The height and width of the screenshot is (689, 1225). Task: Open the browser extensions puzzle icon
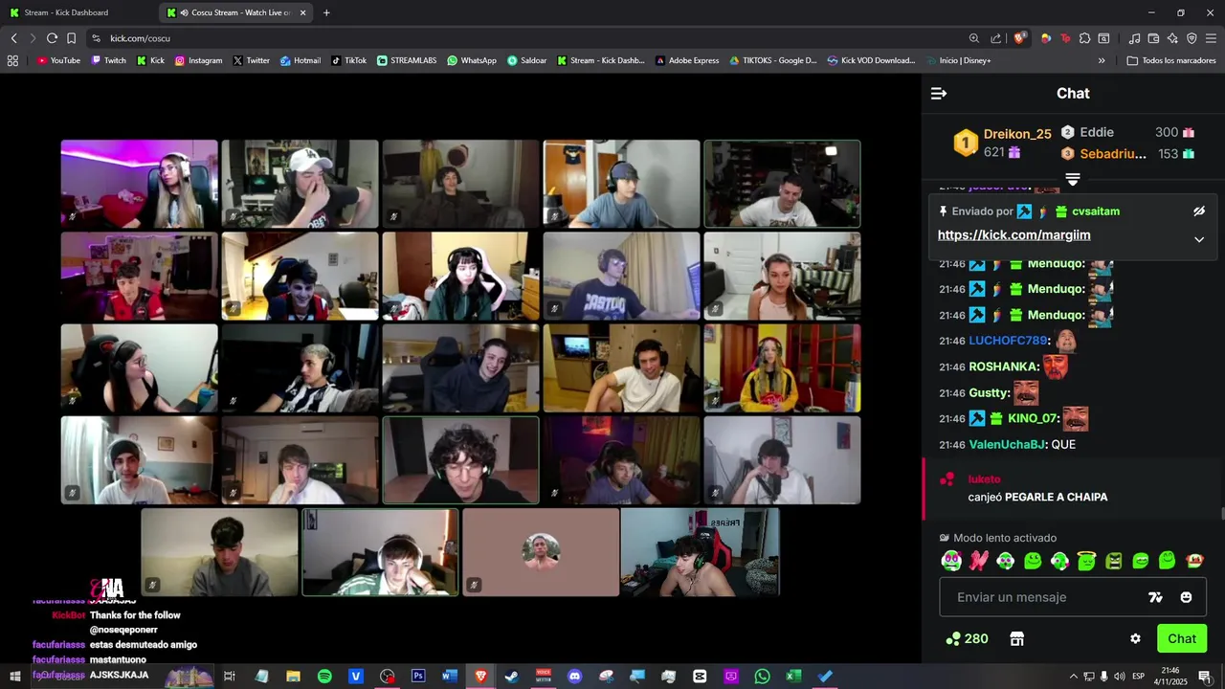1084,38
